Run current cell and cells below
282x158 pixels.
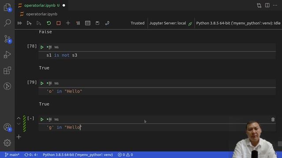coord(39,23)
